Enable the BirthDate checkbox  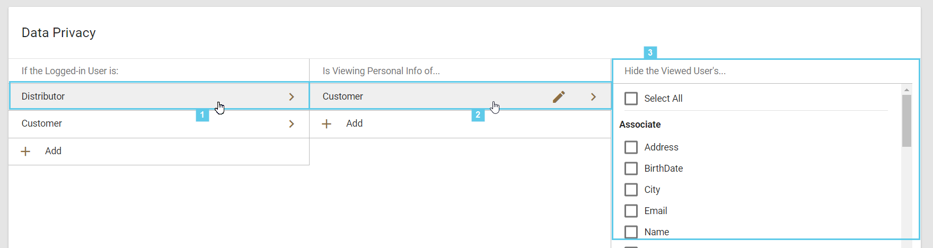631,169
